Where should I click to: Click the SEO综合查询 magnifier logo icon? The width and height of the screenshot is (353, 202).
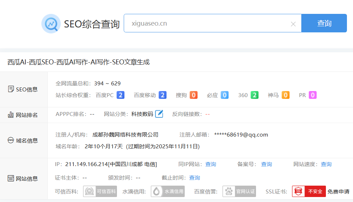pos(51,24)
